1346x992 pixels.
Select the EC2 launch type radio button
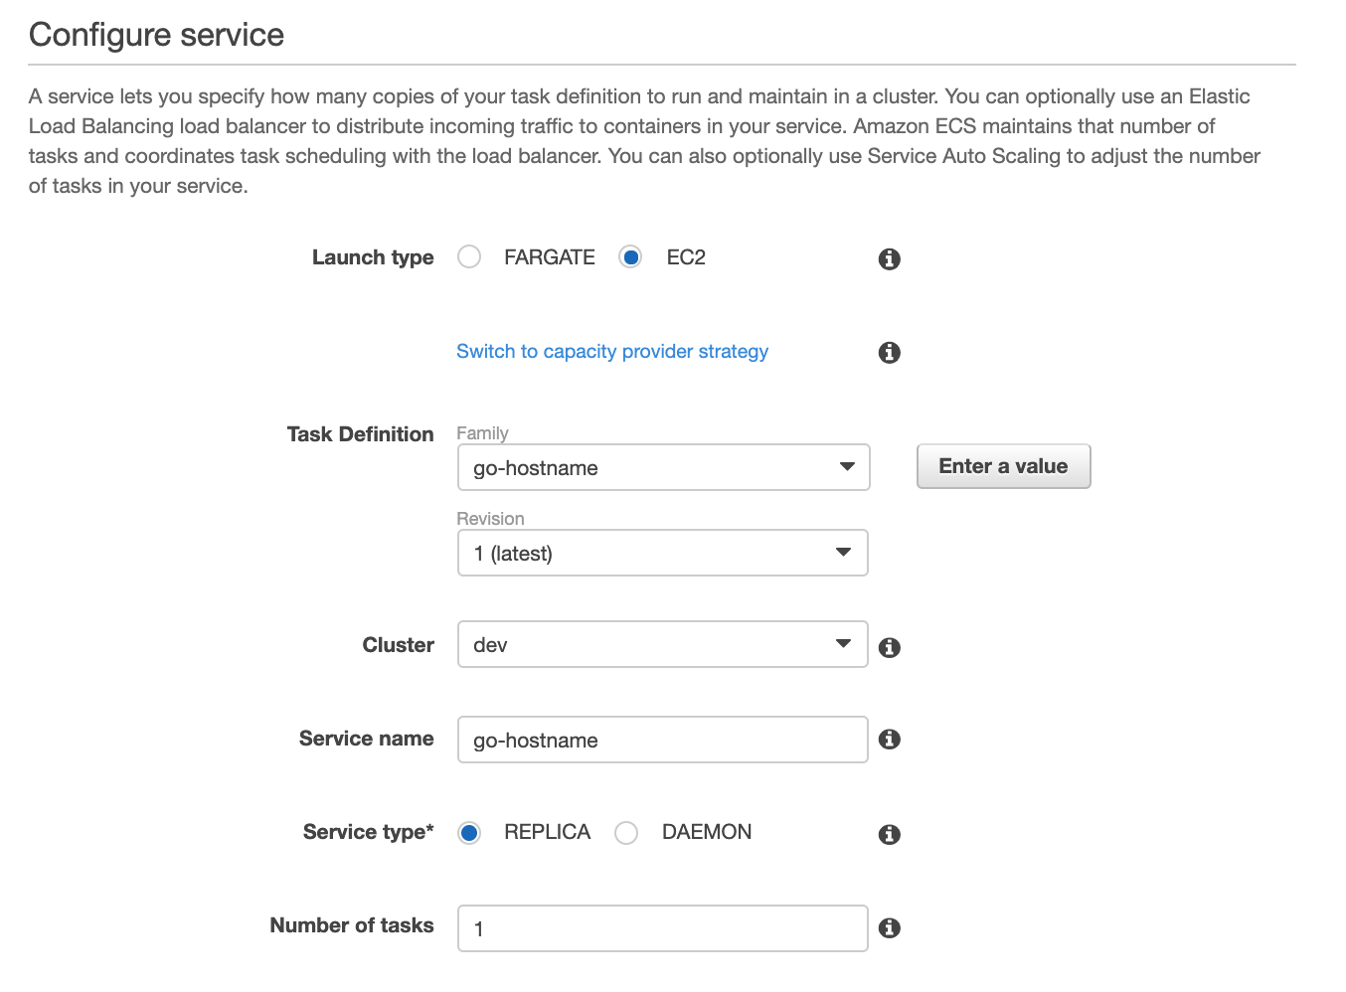point(630,257)
